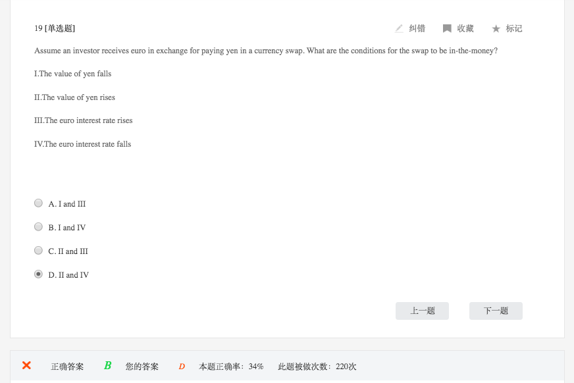Click the selected radio button D
The image size is (574, 383).
pyautogui.click(x=38, y=274)
